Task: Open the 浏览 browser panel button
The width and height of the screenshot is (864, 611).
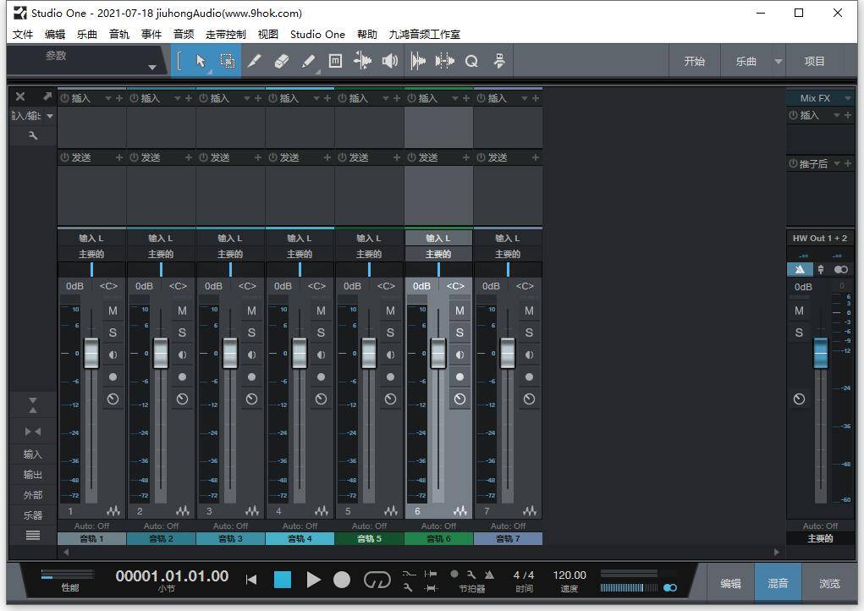Action: pos(828,582)
